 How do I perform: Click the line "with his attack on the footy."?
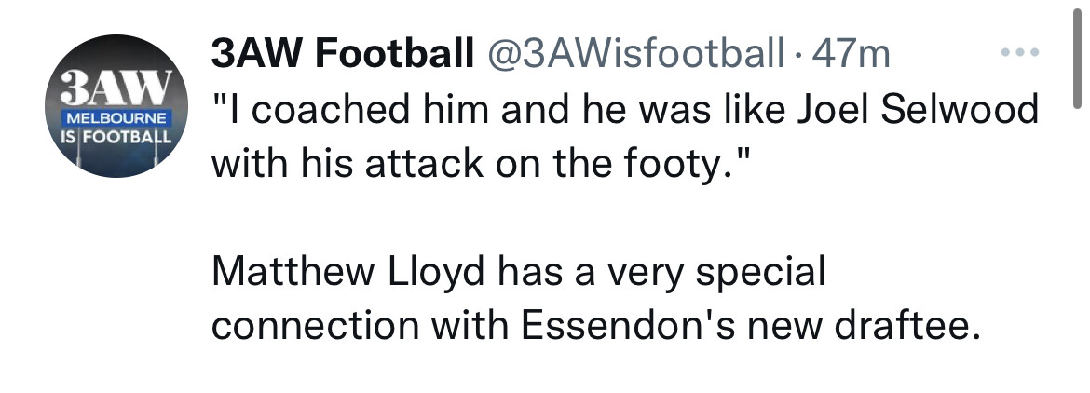pos(480,163)
